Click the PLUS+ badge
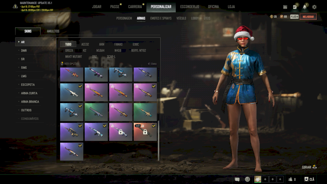The image size is (327, 184). (294, 17)
